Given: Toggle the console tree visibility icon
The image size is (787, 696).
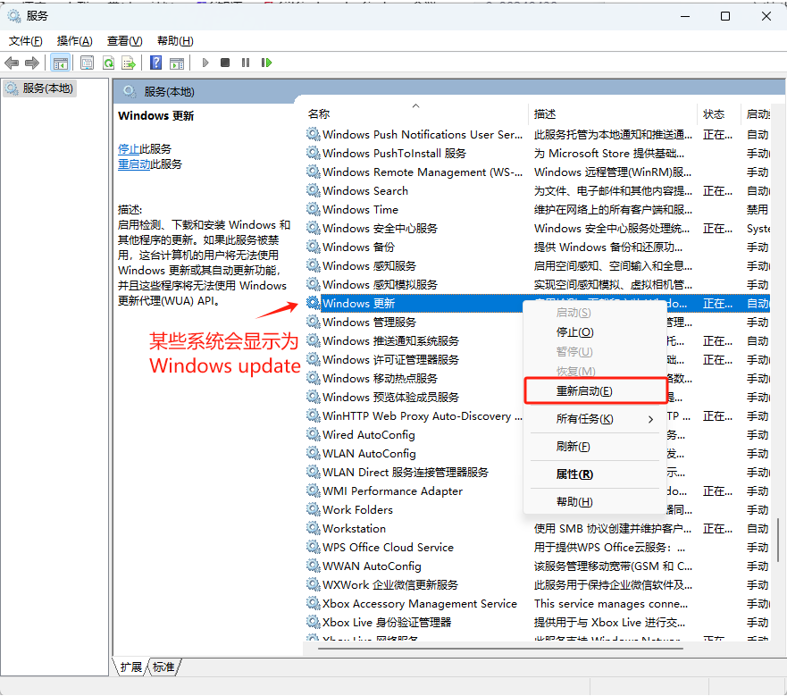Looking at the screenshot, I should point(60,63).
